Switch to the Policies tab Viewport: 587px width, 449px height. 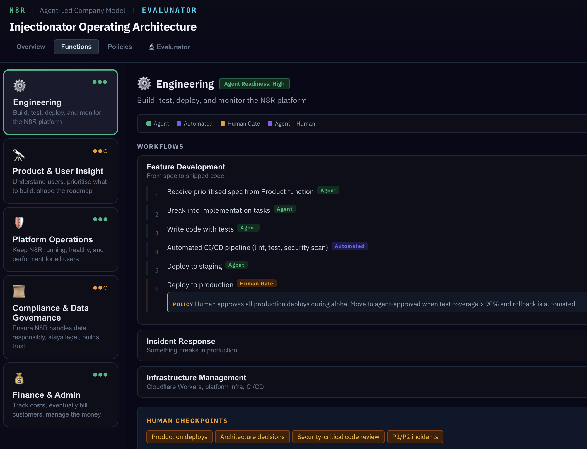coord(120,47)
